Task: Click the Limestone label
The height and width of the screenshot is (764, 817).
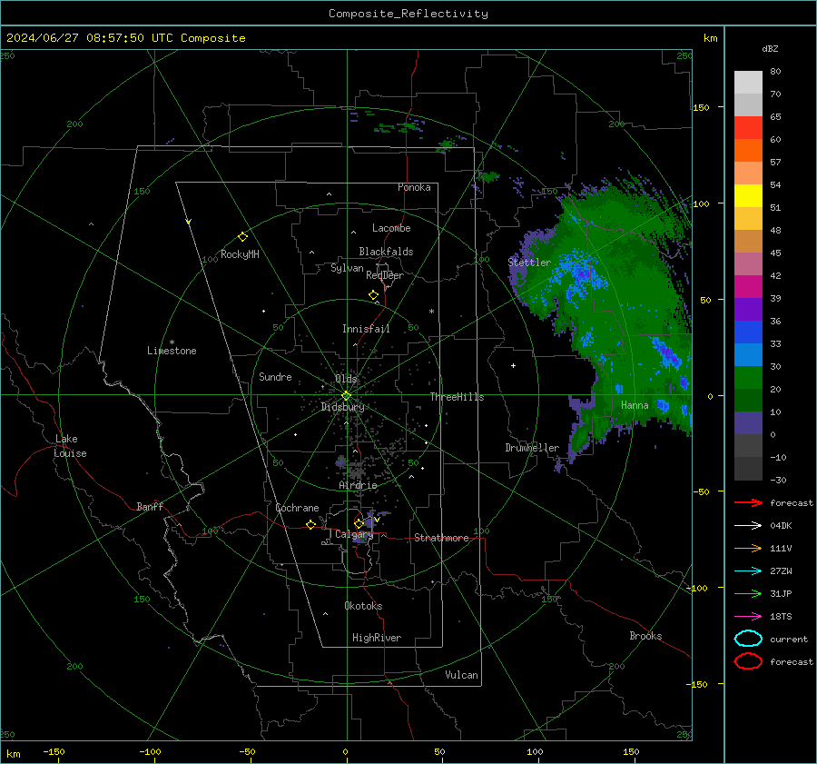Action: pos(172,351)
